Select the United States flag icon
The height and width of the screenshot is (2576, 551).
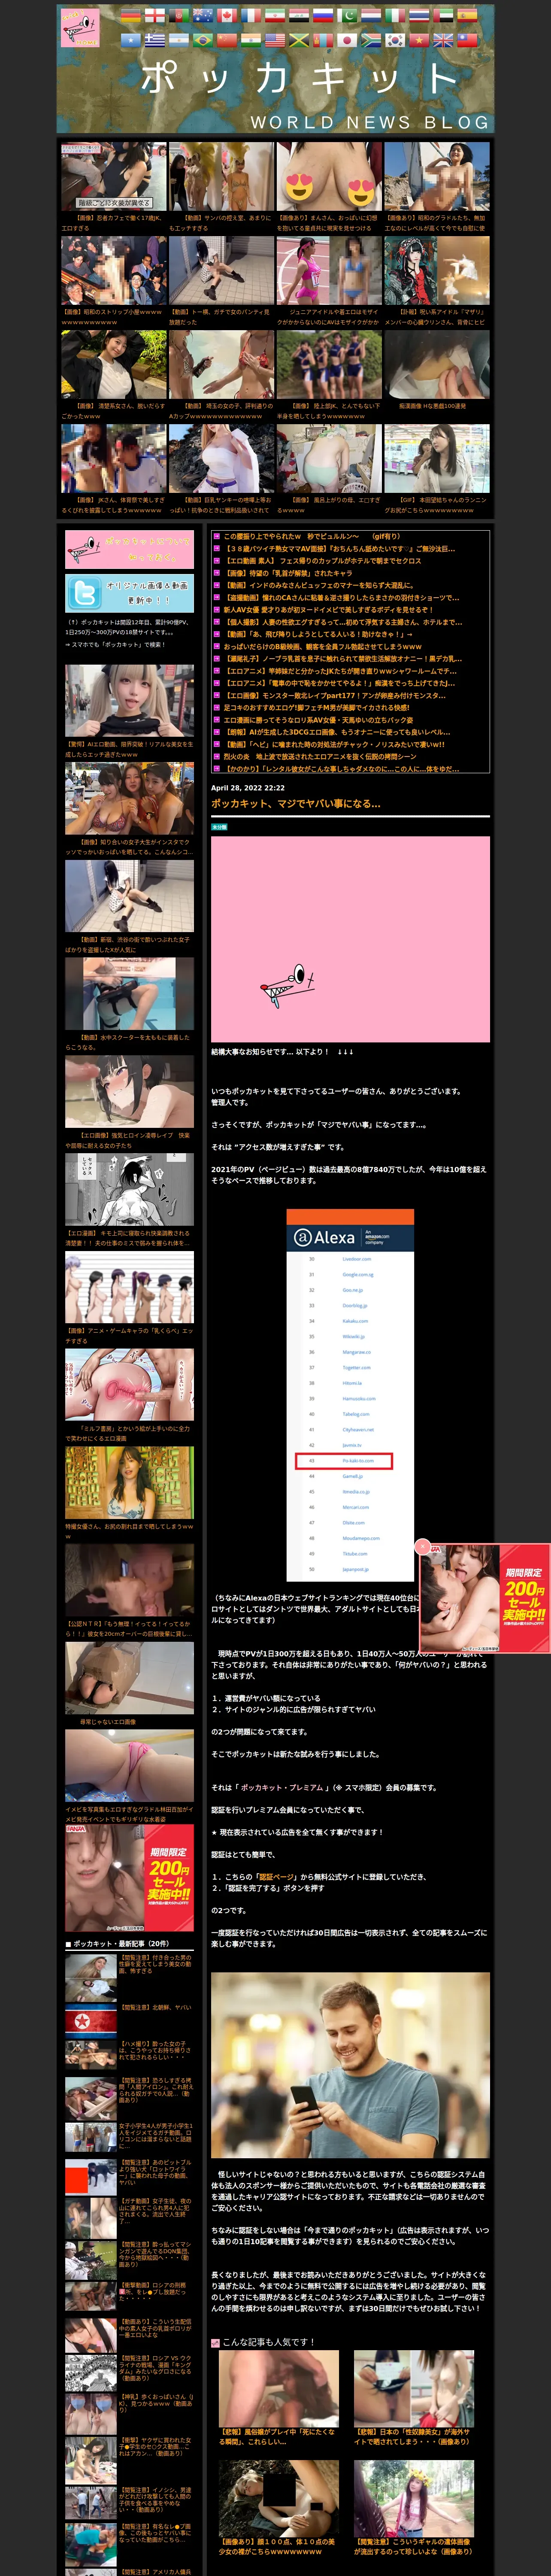276,40
